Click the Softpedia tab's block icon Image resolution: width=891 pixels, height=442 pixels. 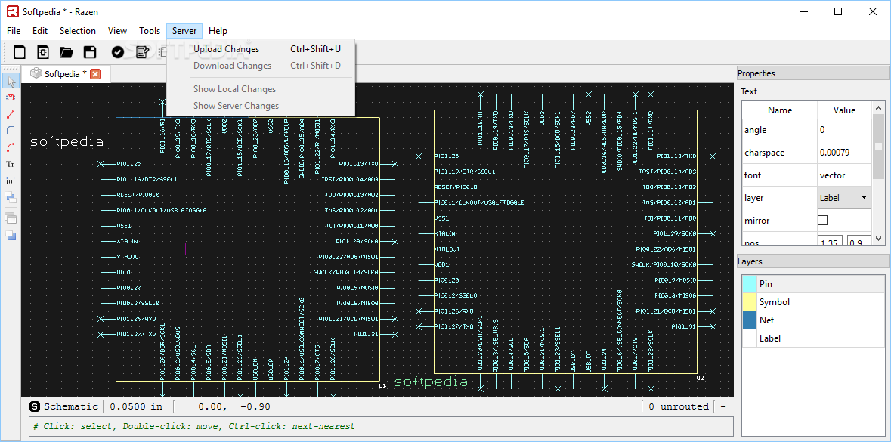36,73
